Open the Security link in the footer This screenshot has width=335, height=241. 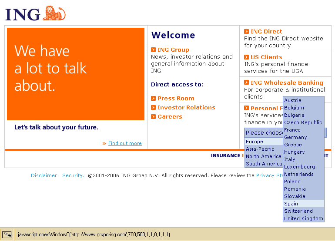point(73,175)
